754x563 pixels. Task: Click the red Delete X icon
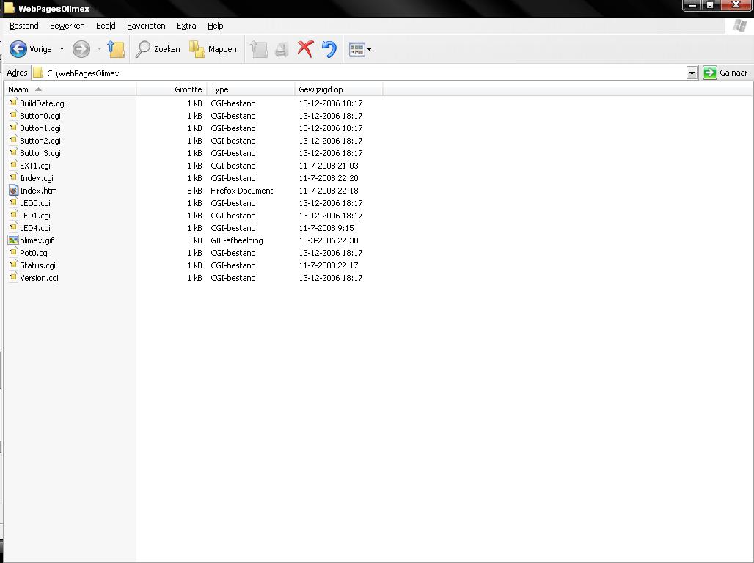pyautogui.click(x=305, y=49)
